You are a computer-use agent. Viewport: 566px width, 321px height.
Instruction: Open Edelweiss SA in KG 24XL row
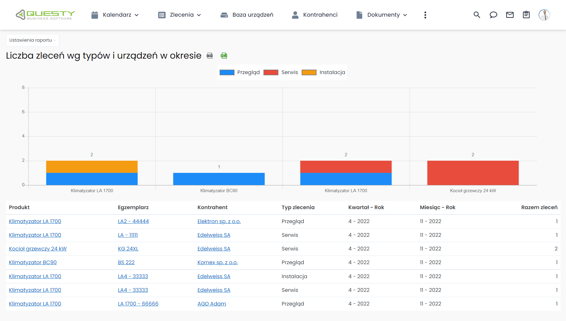(214, 249)
